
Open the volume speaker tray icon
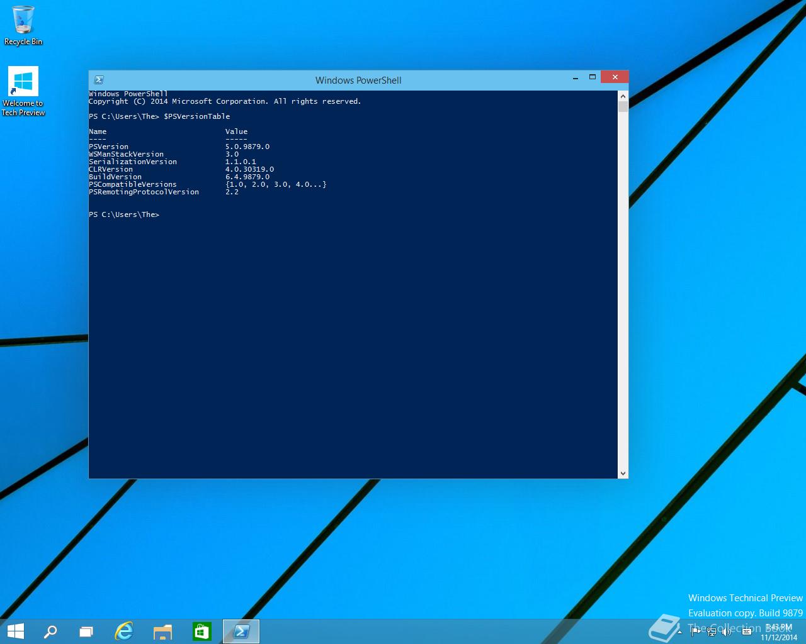click(727, 631)
